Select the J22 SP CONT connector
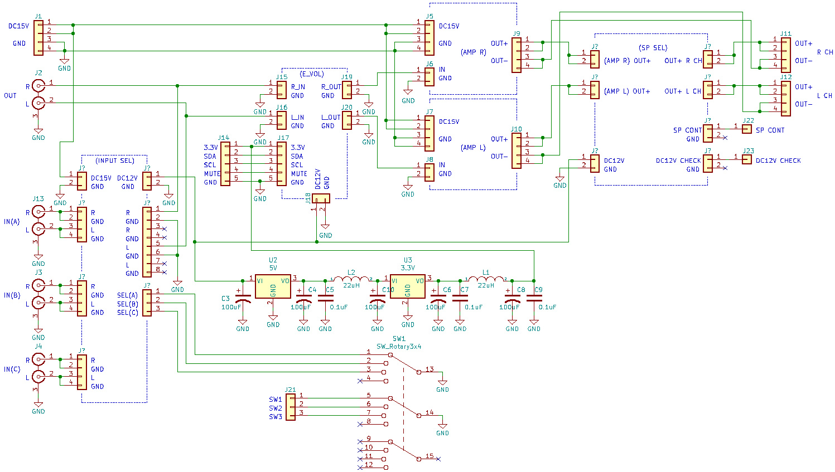Viewport: 835px width, 472px height. (x=747, y=129)
